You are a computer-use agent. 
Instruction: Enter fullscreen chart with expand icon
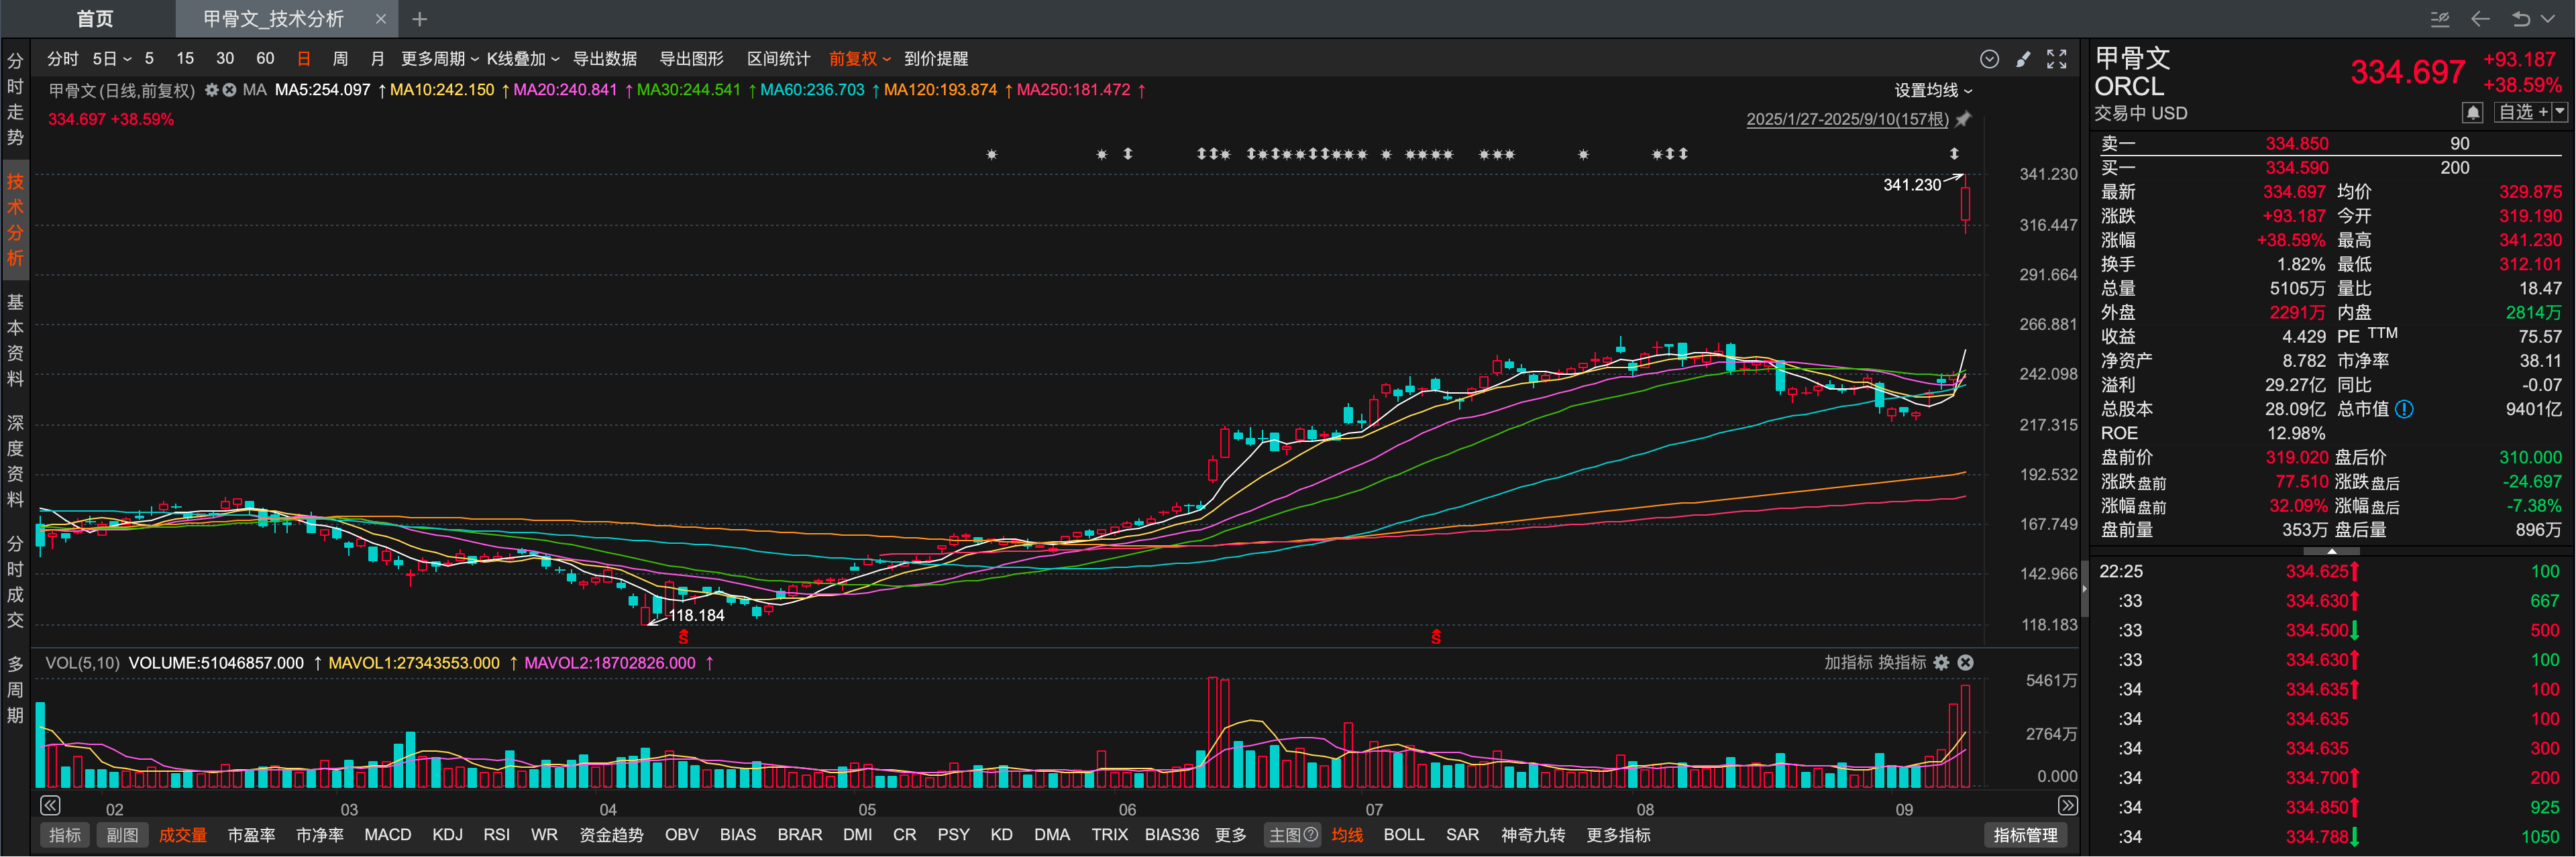[x=2056, y=59]
